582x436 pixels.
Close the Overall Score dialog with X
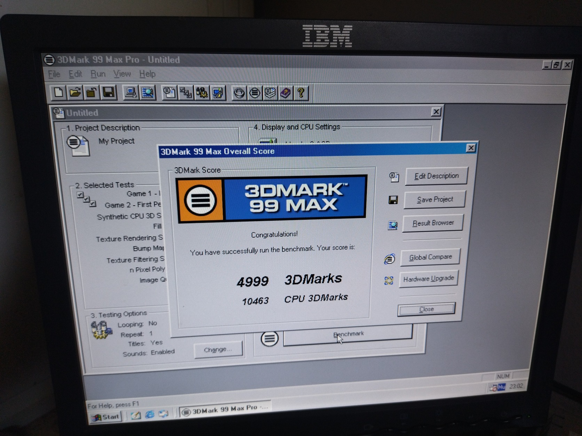471,148
